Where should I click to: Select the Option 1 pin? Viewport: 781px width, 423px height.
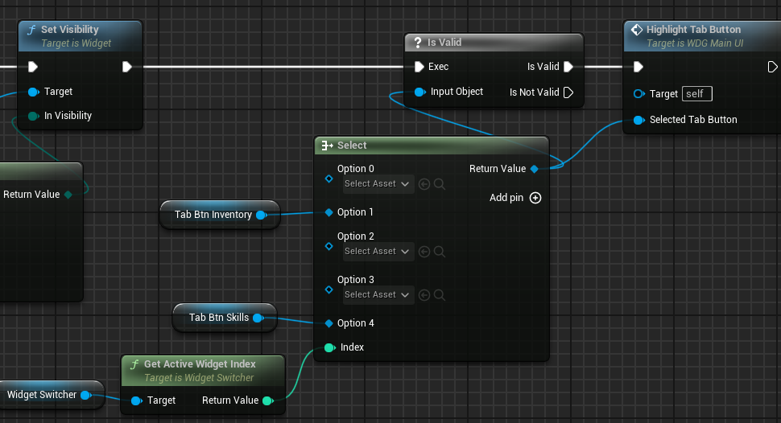(x=329, y=212)
